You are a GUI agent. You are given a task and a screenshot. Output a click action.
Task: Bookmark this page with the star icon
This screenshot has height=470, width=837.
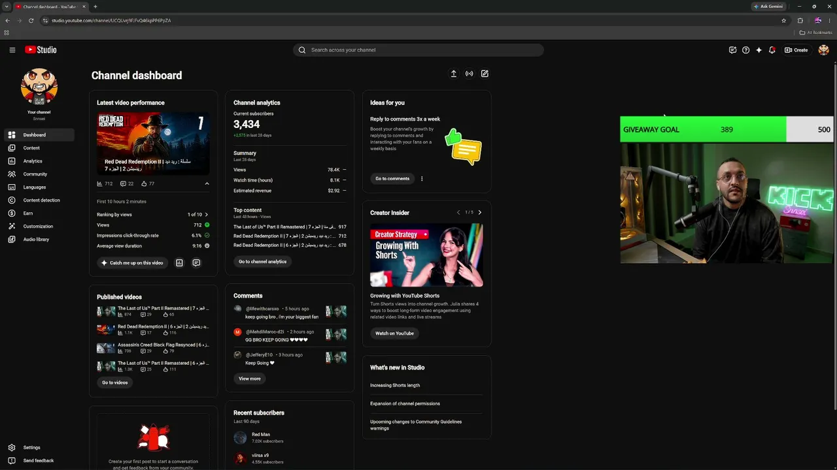(783, 20)
